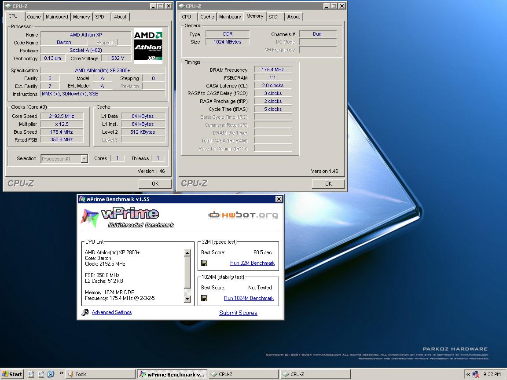Click OK in the left CPU-Z window
507x380 pixels.
pos(155,183)
